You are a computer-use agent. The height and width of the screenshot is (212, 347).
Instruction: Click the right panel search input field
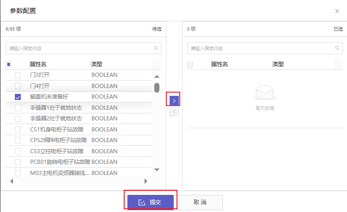coord(265,48)
